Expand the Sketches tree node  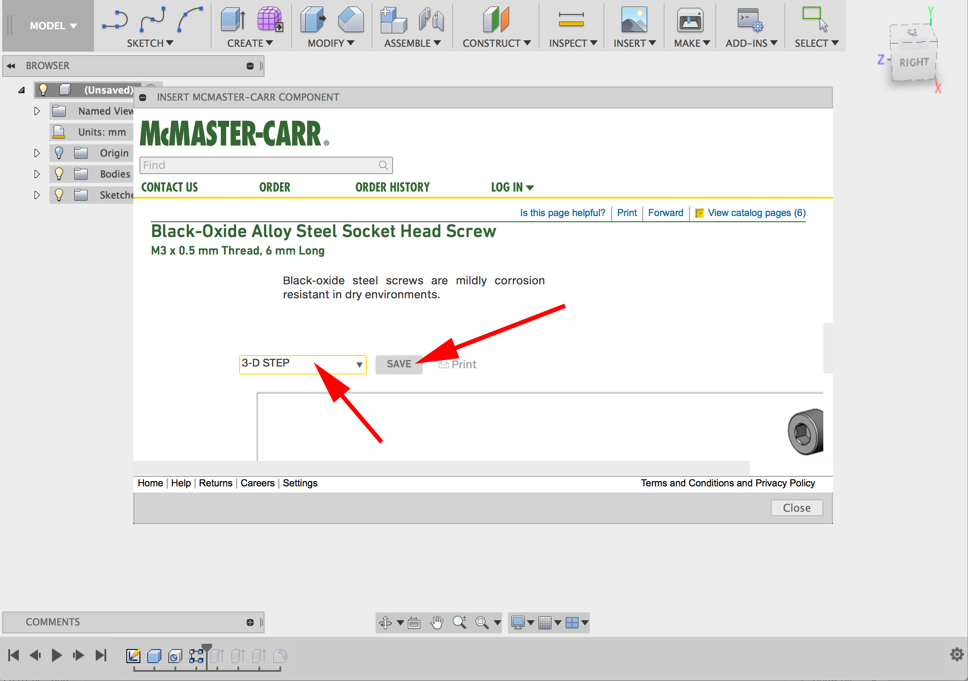pos(37,195)
